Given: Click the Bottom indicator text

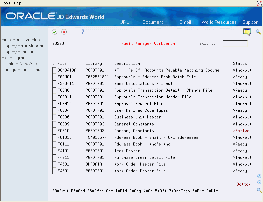Looking at the screenshot, I should click(x=244, y=184).
